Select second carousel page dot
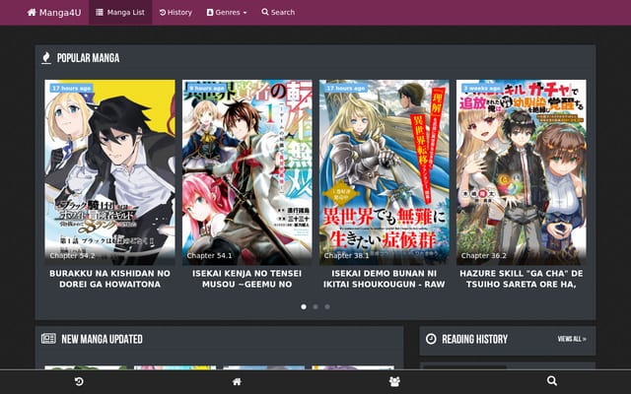 (315, 306)
